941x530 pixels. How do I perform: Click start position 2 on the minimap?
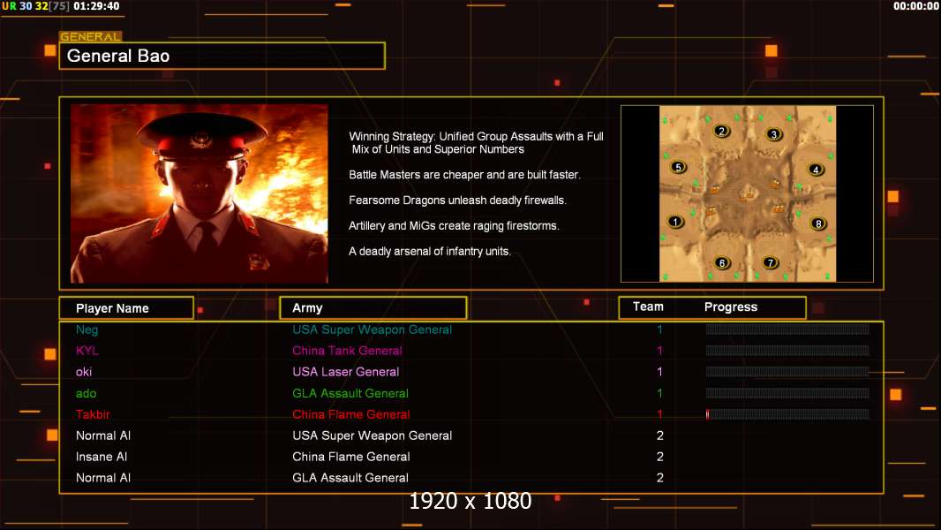[721, 131]
